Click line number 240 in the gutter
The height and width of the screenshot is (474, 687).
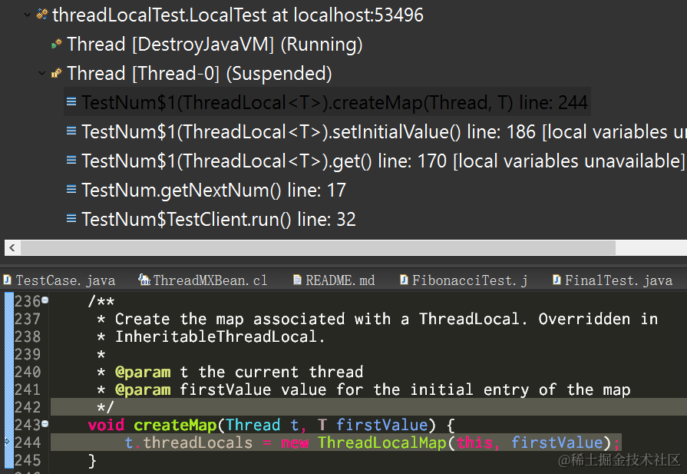point(27,372)
